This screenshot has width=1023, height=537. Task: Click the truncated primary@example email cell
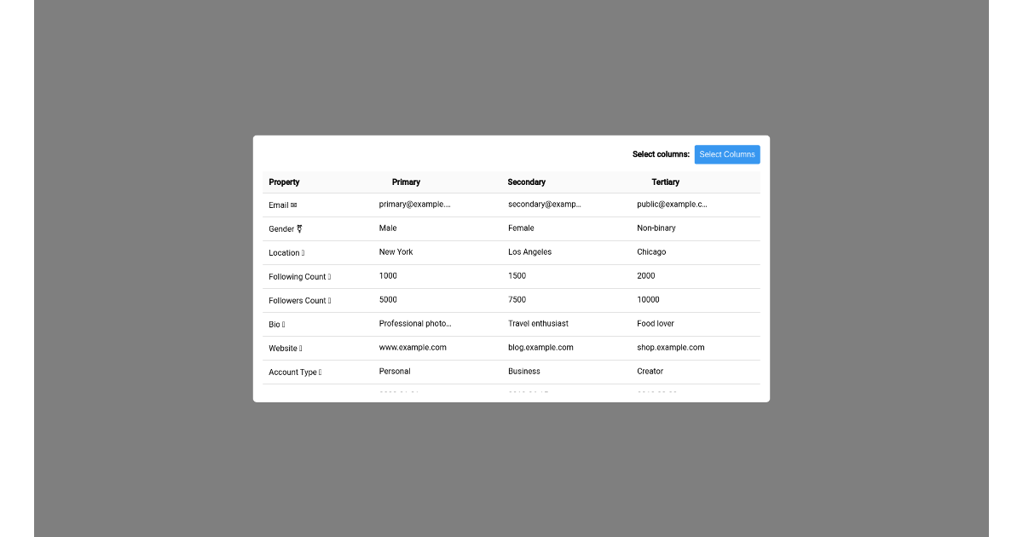click(x=414, y=204)
